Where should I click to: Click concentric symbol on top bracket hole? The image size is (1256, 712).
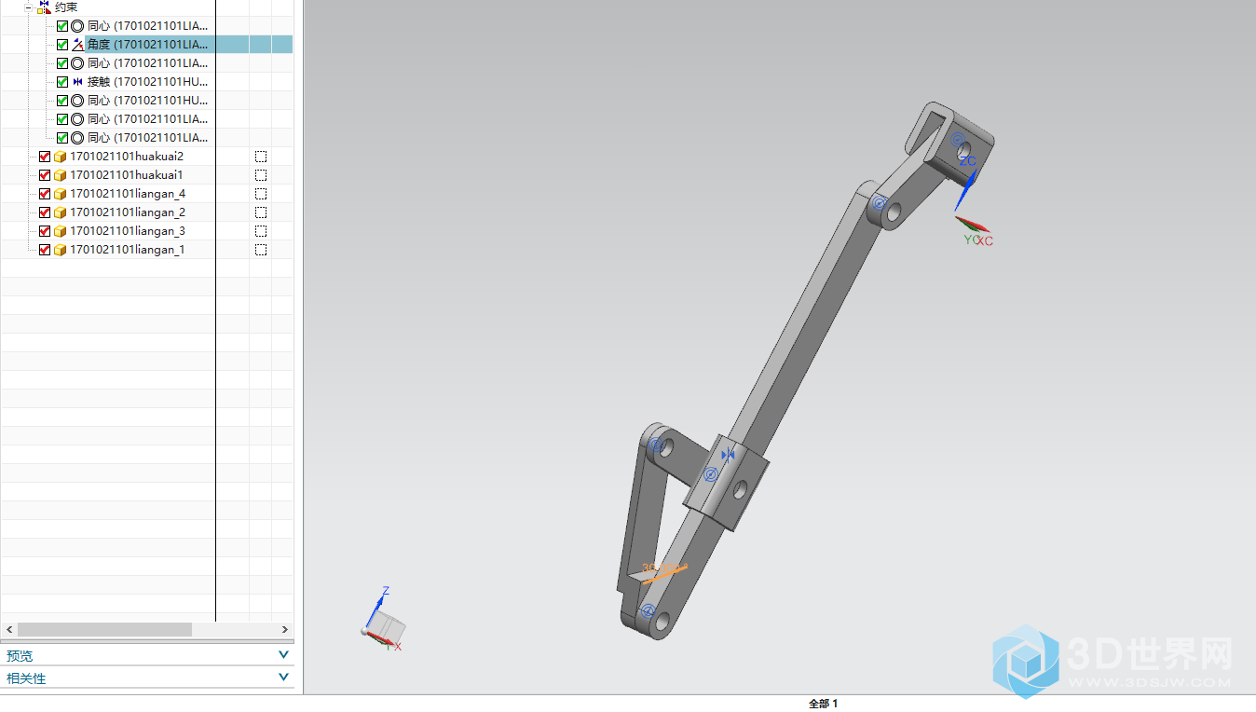click(x=957, y=139)
